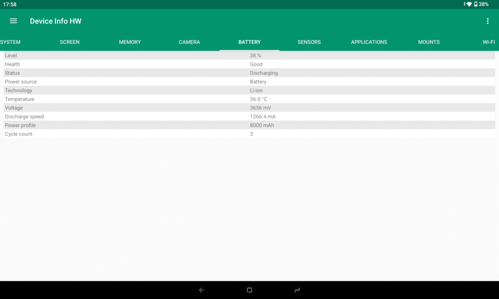The height and width of the screenshot is (299, 499).
Task: Tap the Android home navigation button
Action: [x=249, y=290]
